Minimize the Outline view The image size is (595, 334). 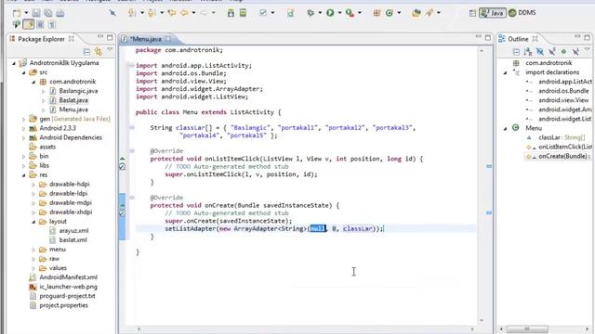[577, 36]
